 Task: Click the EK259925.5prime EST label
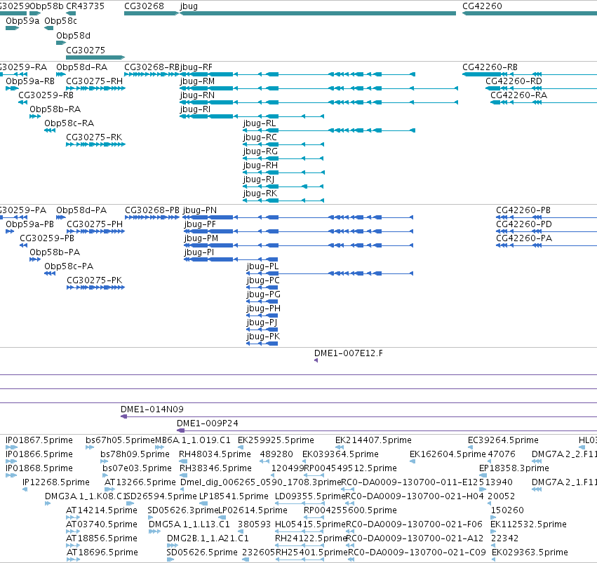[x=276, y=440]
